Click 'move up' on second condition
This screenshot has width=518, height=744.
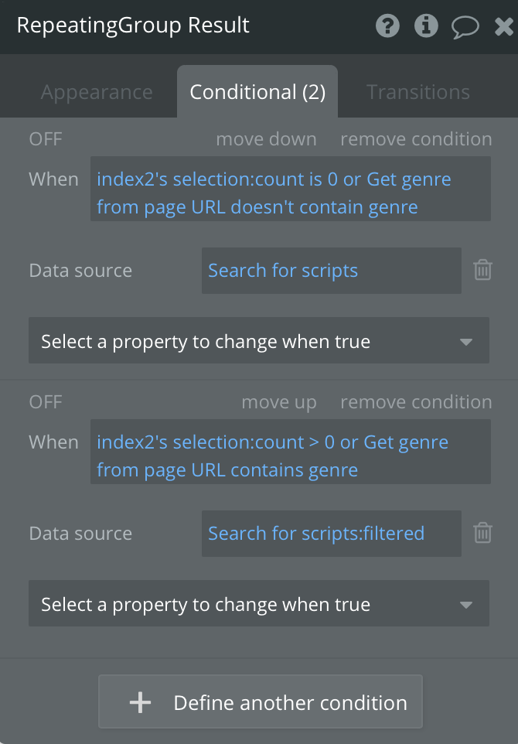click(279, 402)
